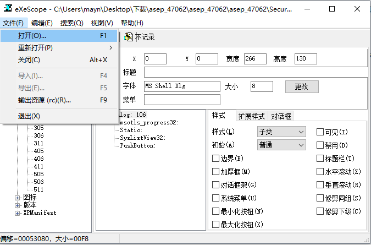Open the 搜索(Q) menu
This screenshot has height=245, width=371.
tap(72, 23)
